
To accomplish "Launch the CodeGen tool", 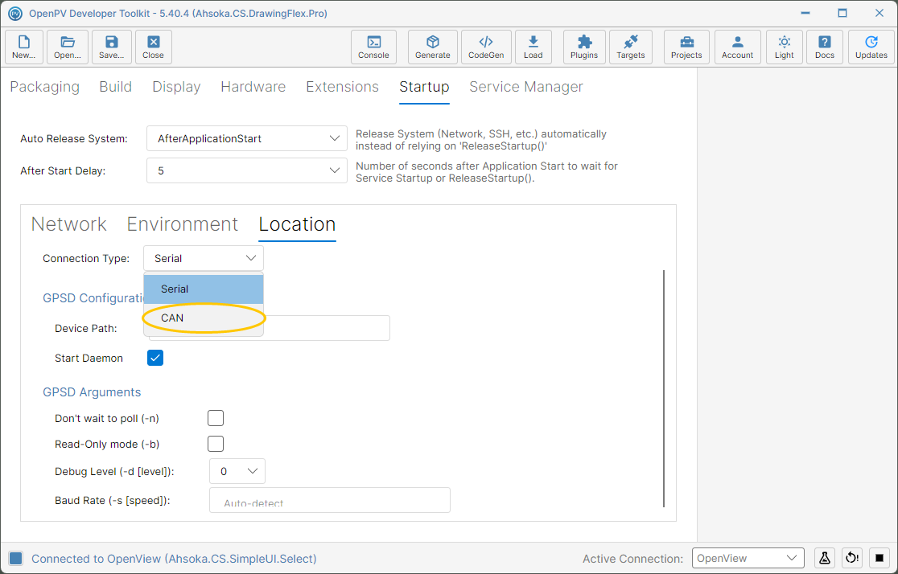I will point(486,47).
